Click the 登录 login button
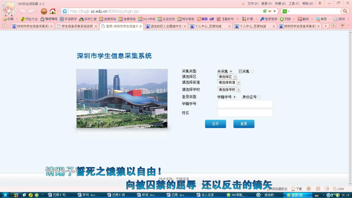 (215, 124)
